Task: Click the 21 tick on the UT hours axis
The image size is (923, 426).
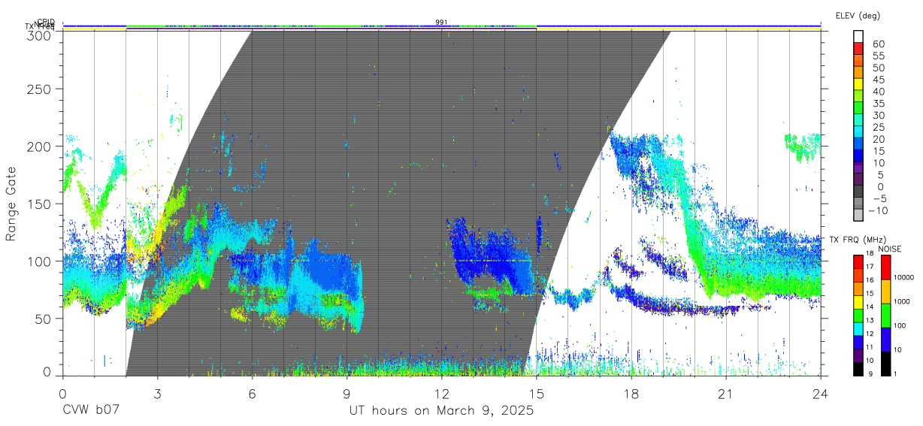Action: coord(726,394)
